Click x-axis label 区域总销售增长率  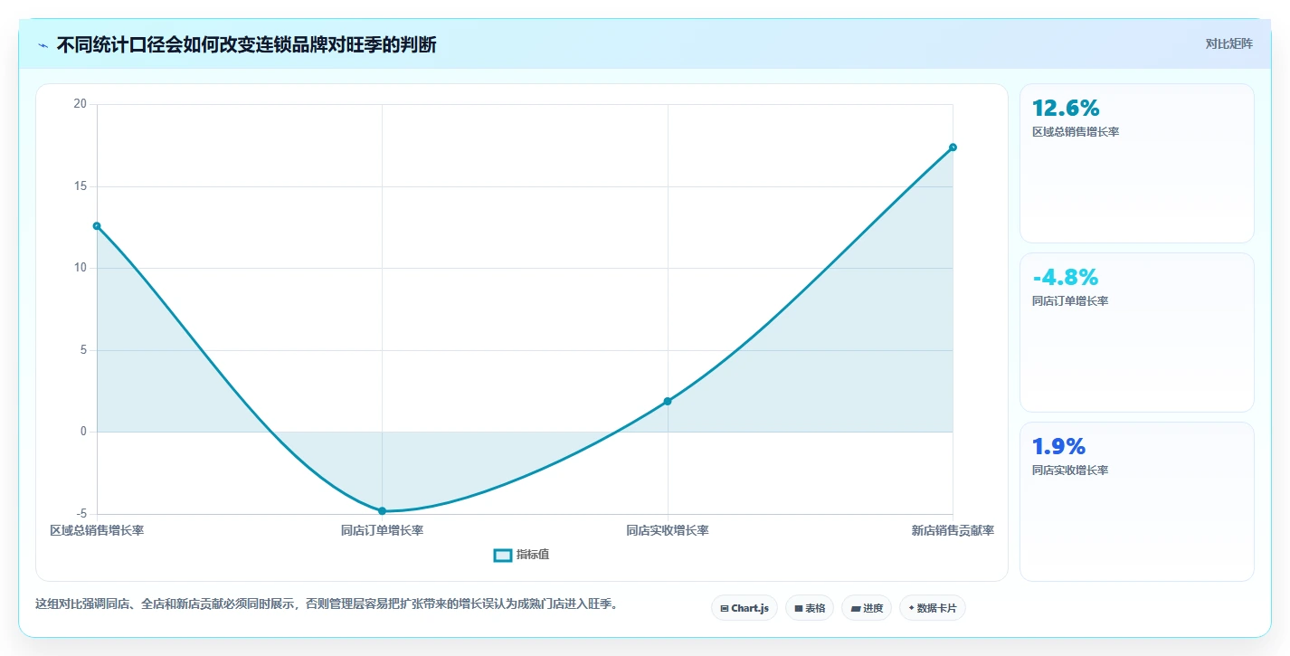[x=97, y=530]
